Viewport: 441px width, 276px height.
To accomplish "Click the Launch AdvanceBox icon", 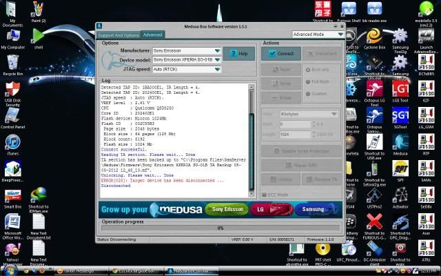I will (x=426, y=41).
